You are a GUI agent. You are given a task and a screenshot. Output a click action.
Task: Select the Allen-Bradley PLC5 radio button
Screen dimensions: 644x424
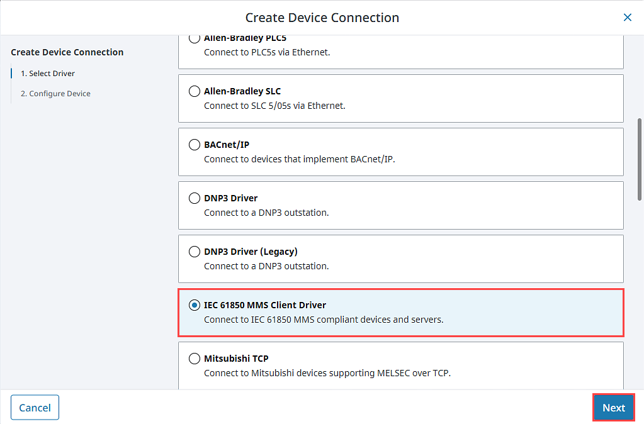click(x=195, y=38)
